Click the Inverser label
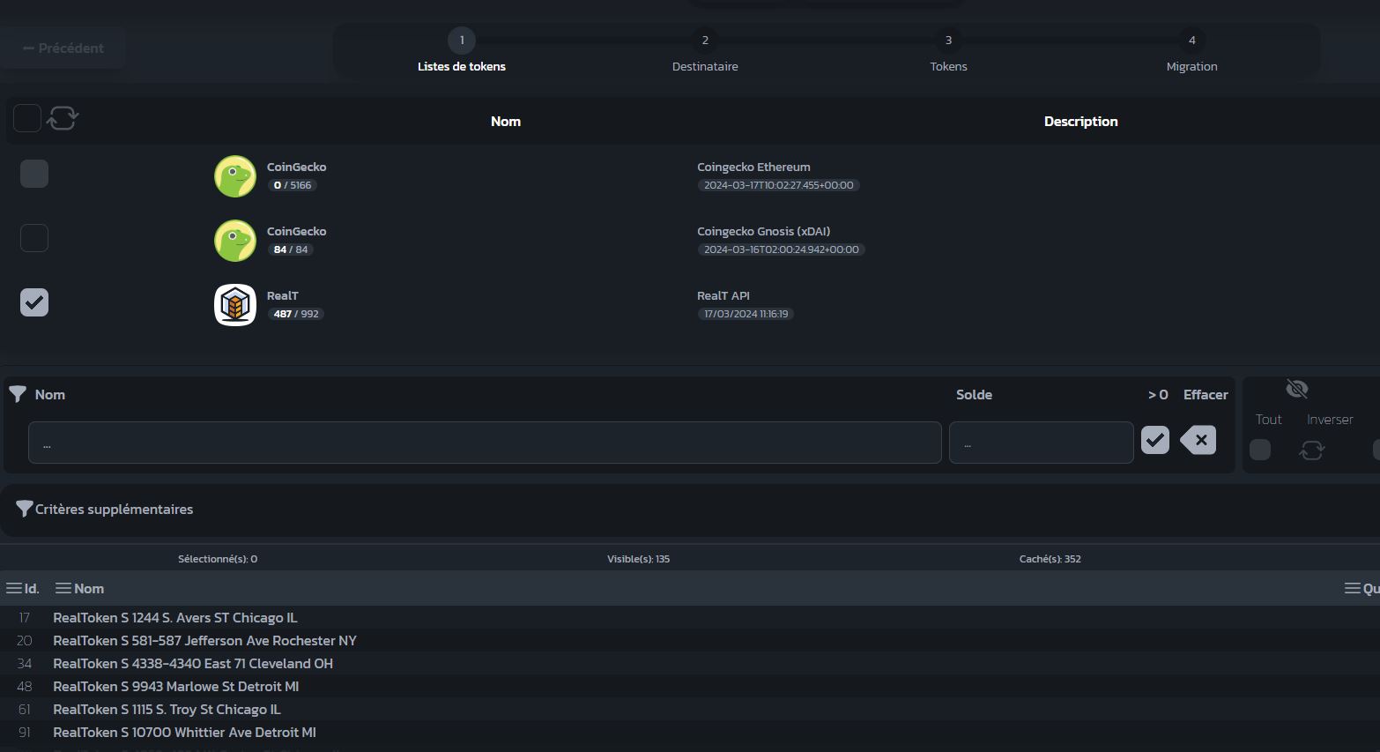This screenshot has width=1380, height=752. click(1330, 420)
